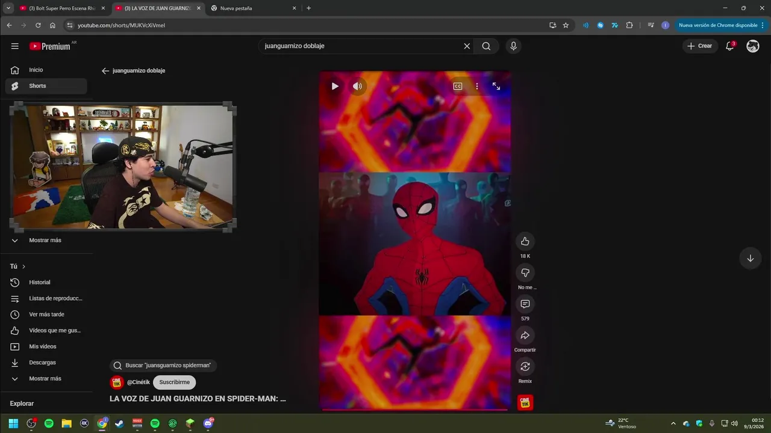This screenshot has width=771, height=433.
Task: Open a new Chrome tab with plus
Action: tap(309, 8)
